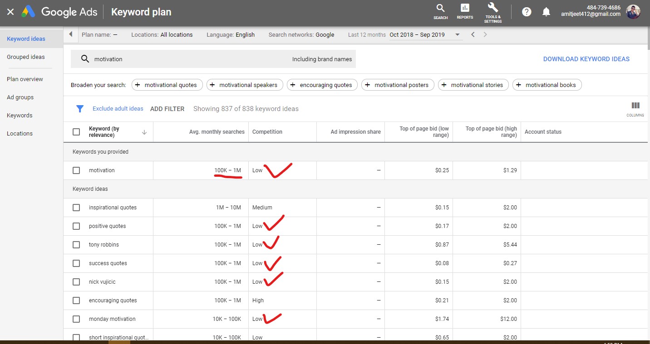This screenshot has height=344, width=650.
Task: Sort by Ad impression share column
Action: pyautogui.click(x=355, y=132)
